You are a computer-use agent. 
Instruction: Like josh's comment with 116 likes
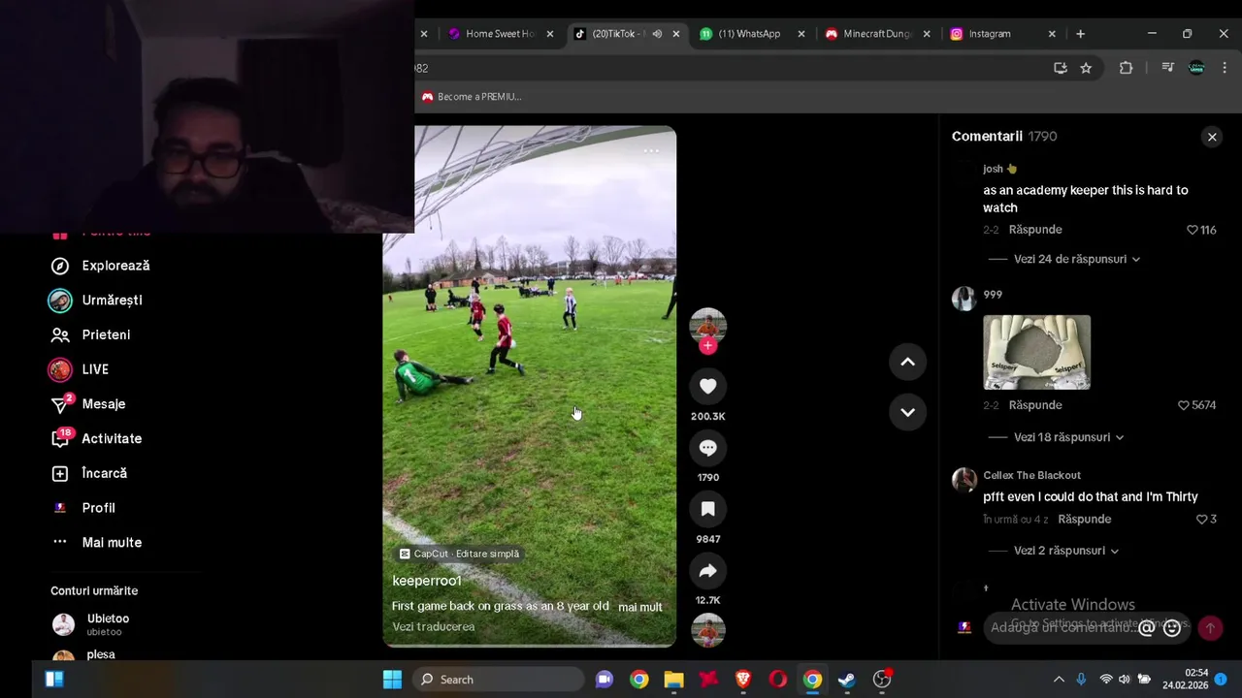(x=1193, y=230)
